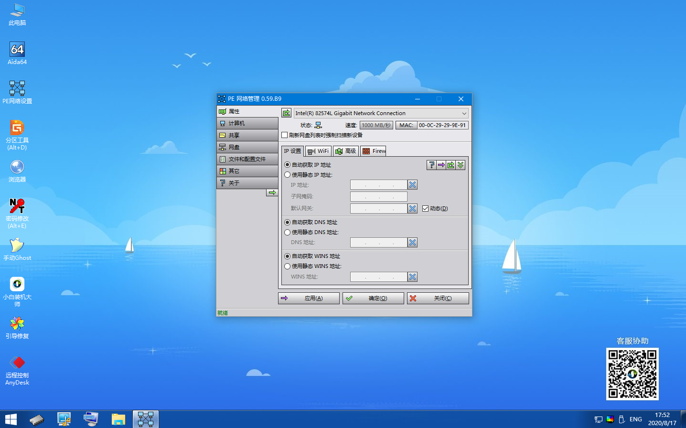Open the PE 网络设置 taskbar icon
The height and width of the screenshot is (428, 686).
click(x=145, y=419)
